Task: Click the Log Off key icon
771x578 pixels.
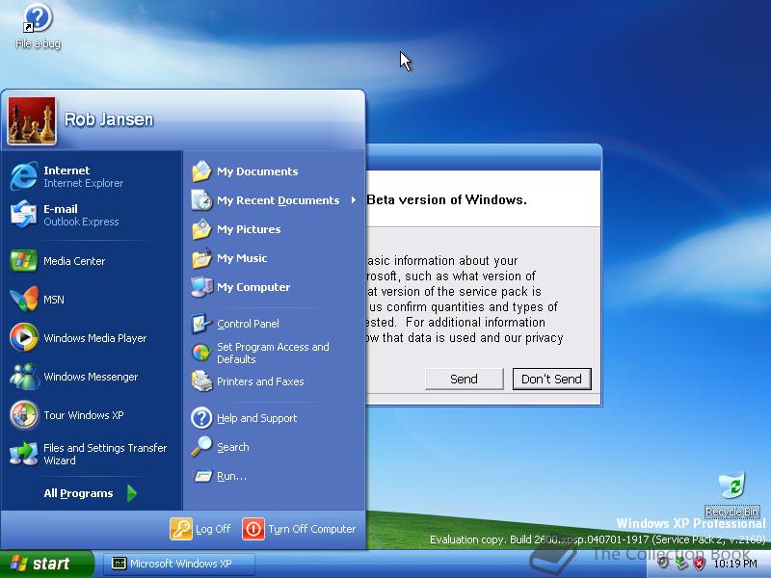Action: tap(180, 529)
